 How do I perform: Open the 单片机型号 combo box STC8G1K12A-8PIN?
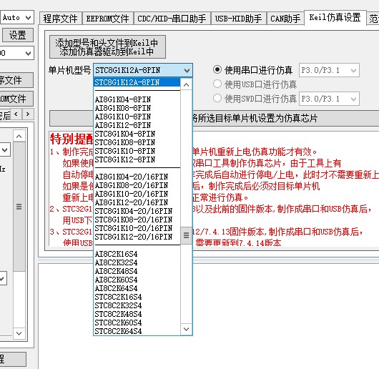pos(143,70)
